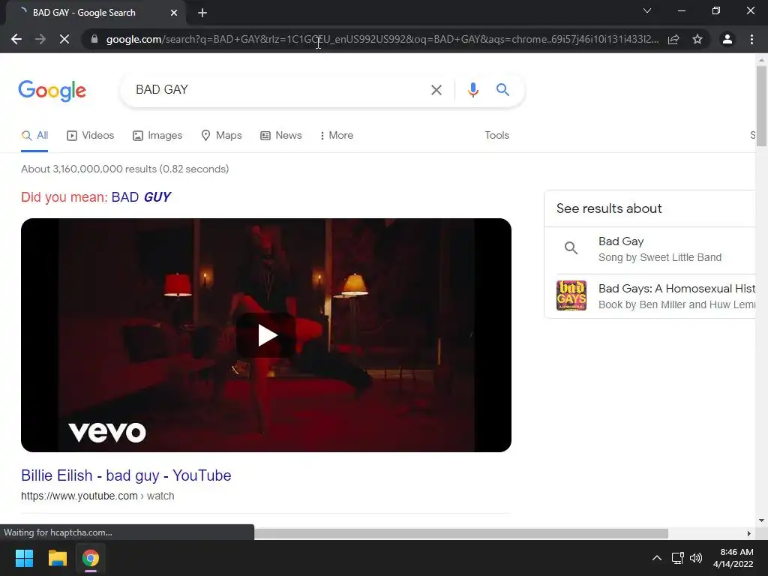
Task: Bookmark this page with the star icon
Action: pyautogui.click(x=697, y=39)
